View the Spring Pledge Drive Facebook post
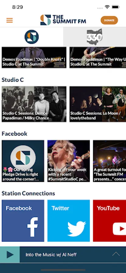 [23, 161]
